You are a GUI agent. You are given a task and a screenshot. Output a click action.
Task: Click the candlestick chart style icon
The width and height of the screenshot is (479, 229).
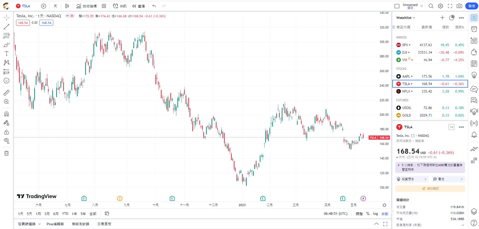click(x=67, y=6)
